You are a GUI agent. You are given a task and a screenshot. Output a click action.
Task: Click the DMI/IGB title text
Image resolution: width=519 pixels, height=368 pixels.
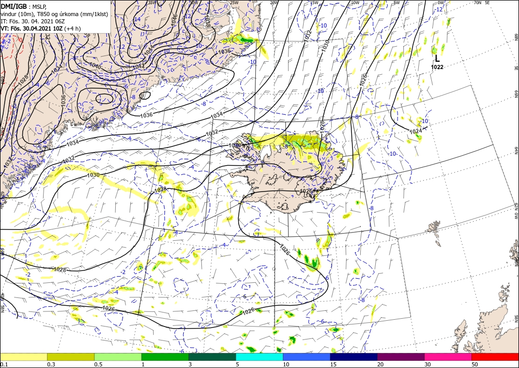coord(13,7)
